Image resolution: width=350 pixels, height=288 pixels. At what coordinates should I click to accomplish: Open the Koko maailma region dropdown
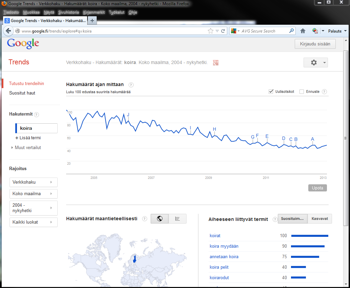(34, 193)
